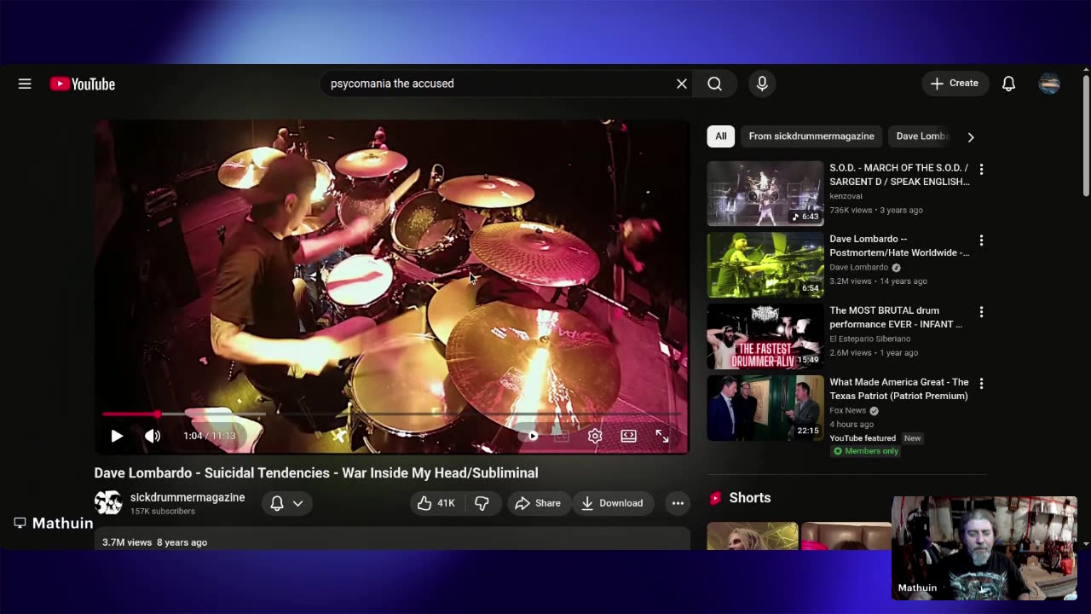Click the '157K subscribers' text
1091x614 pixels.
click(163, 512)
